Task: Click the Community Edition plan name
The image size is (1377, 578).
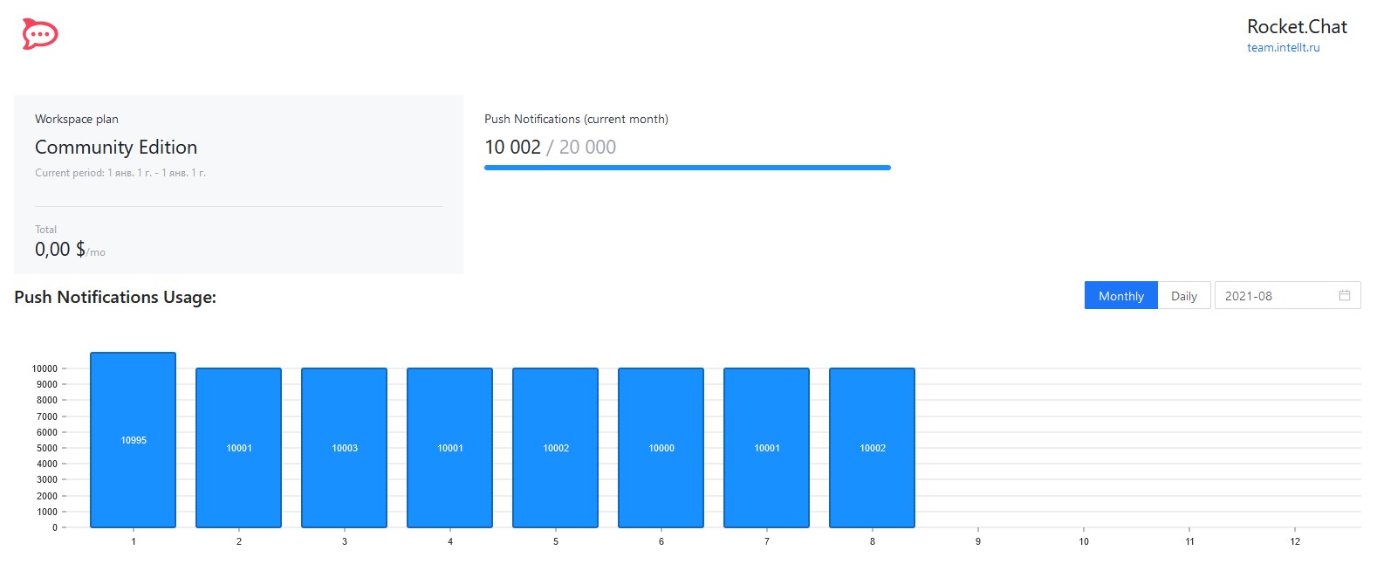Action: point(116,147)
